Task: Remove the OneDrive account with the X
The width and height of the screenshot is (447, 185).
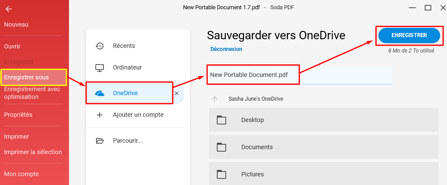Action: (x=177, y=93)
